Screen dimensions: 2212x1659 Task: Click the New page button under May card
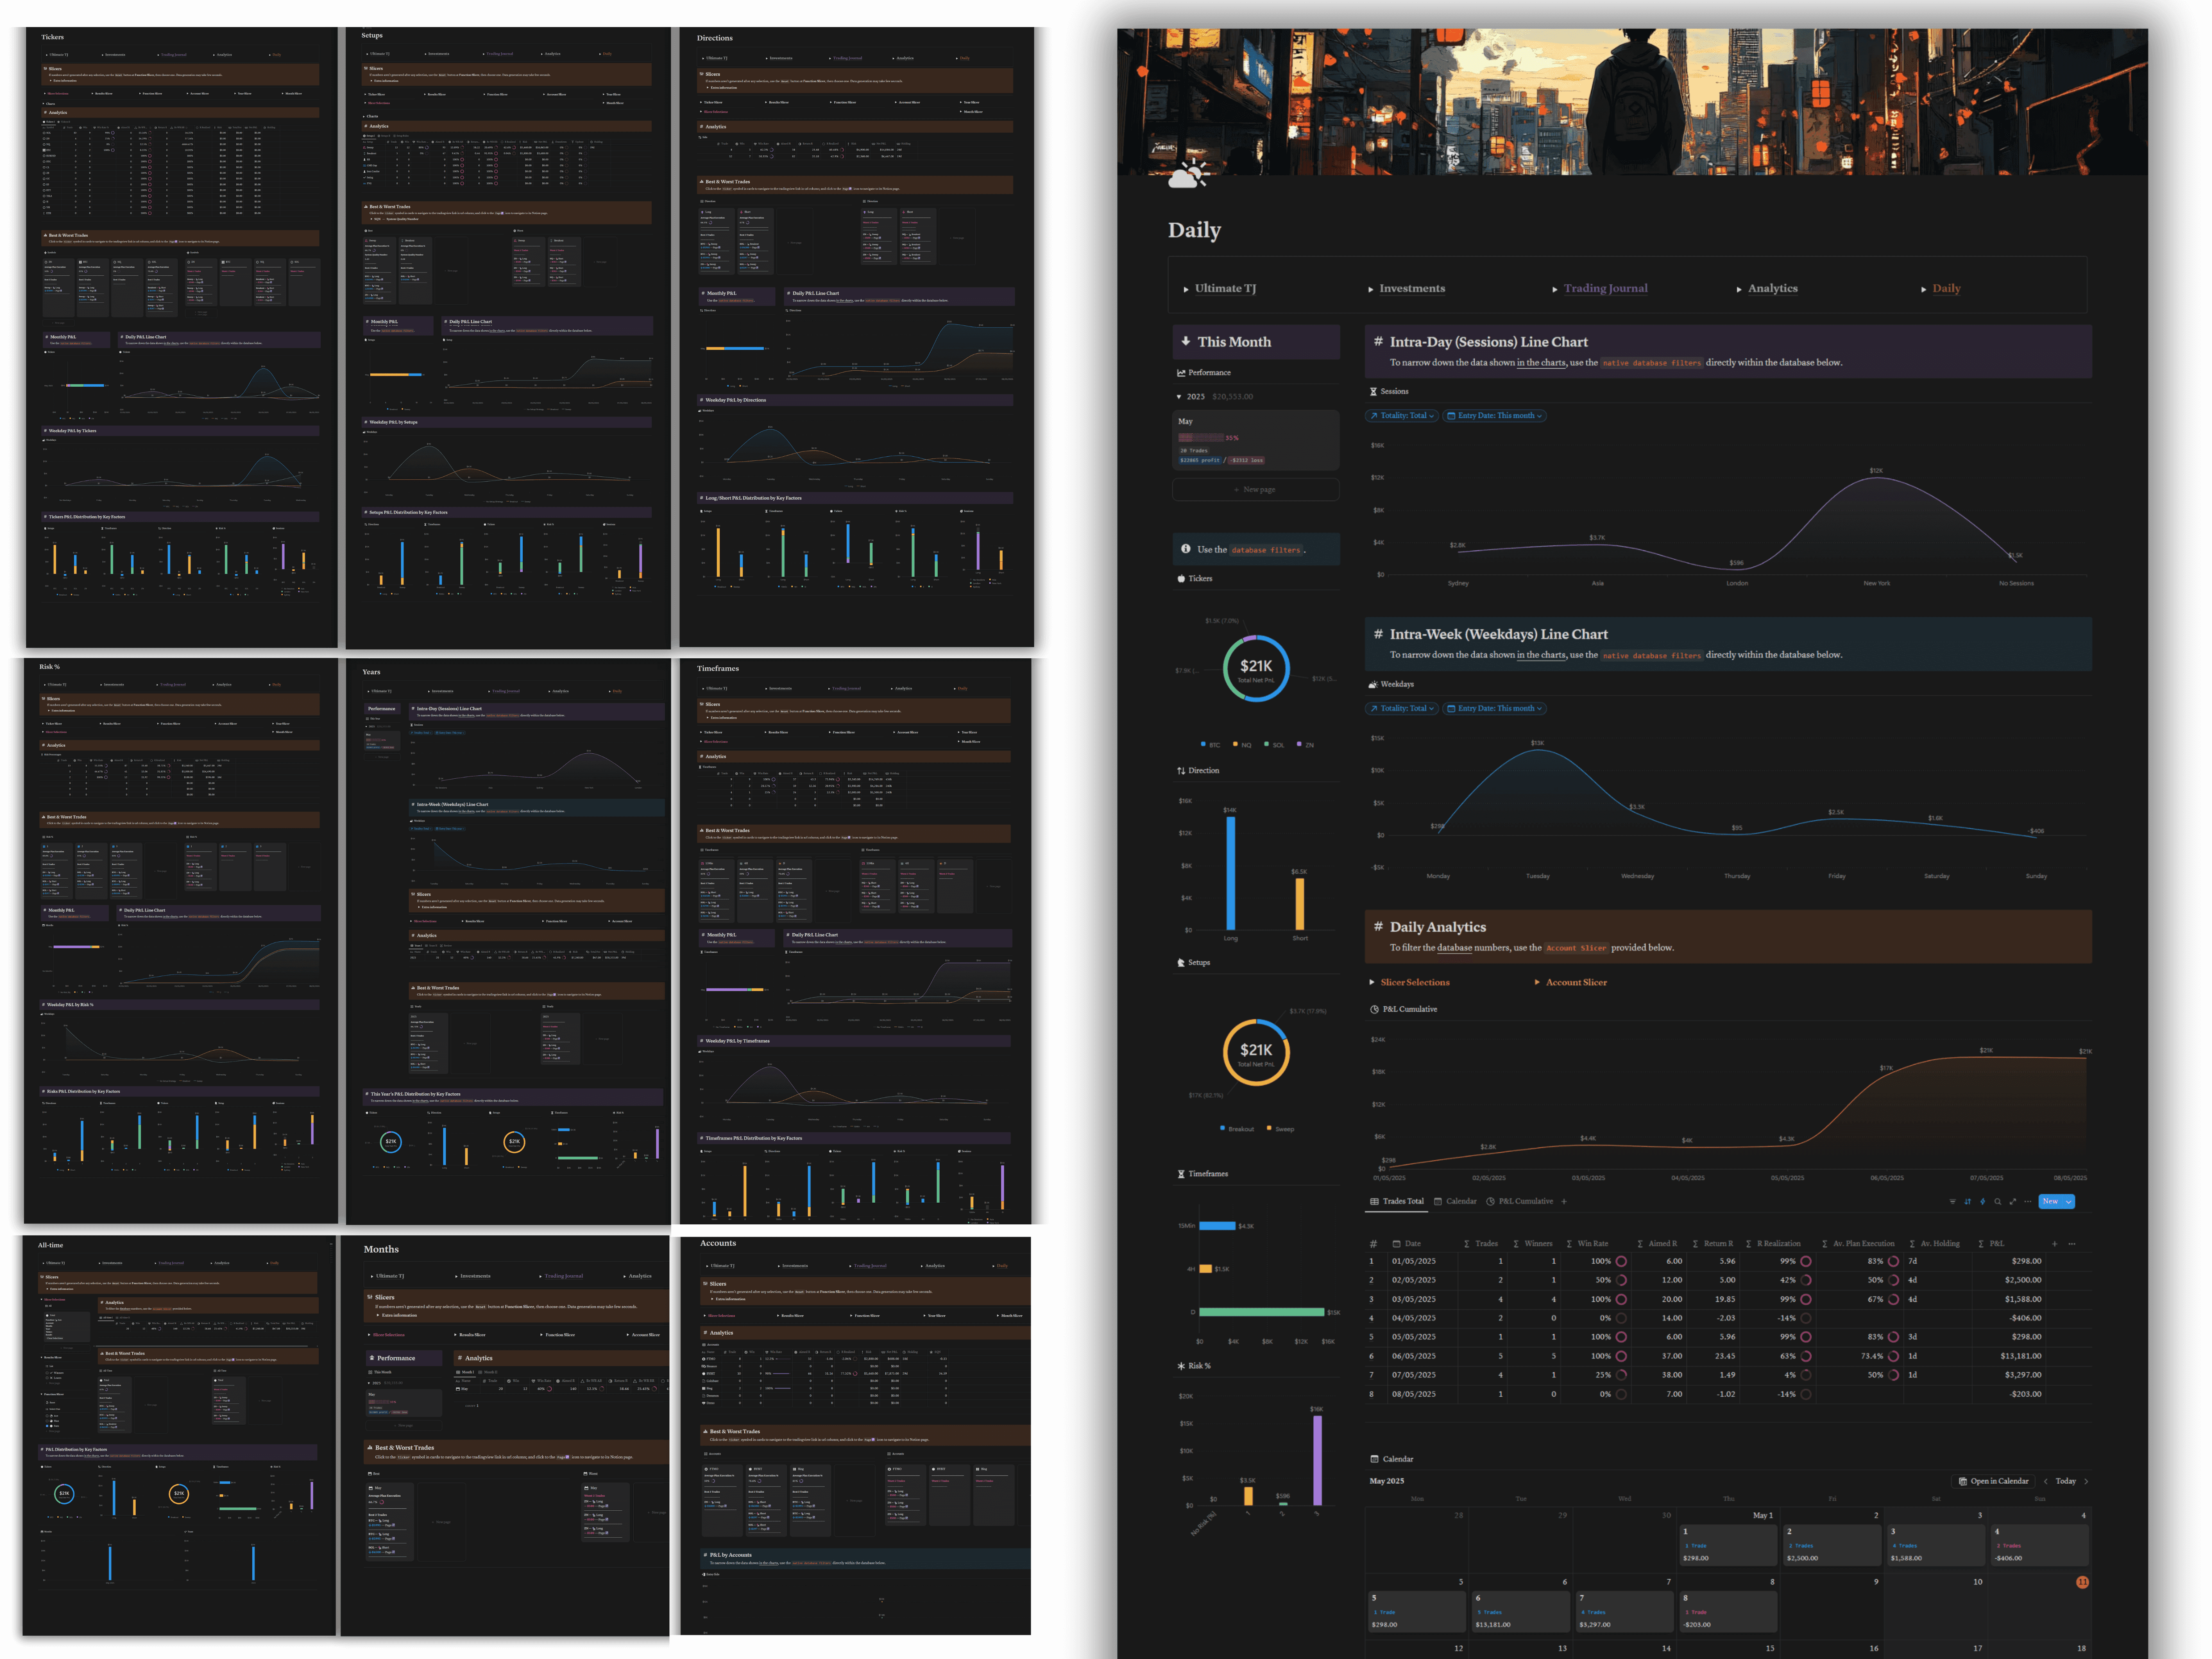coord(1255,490)
